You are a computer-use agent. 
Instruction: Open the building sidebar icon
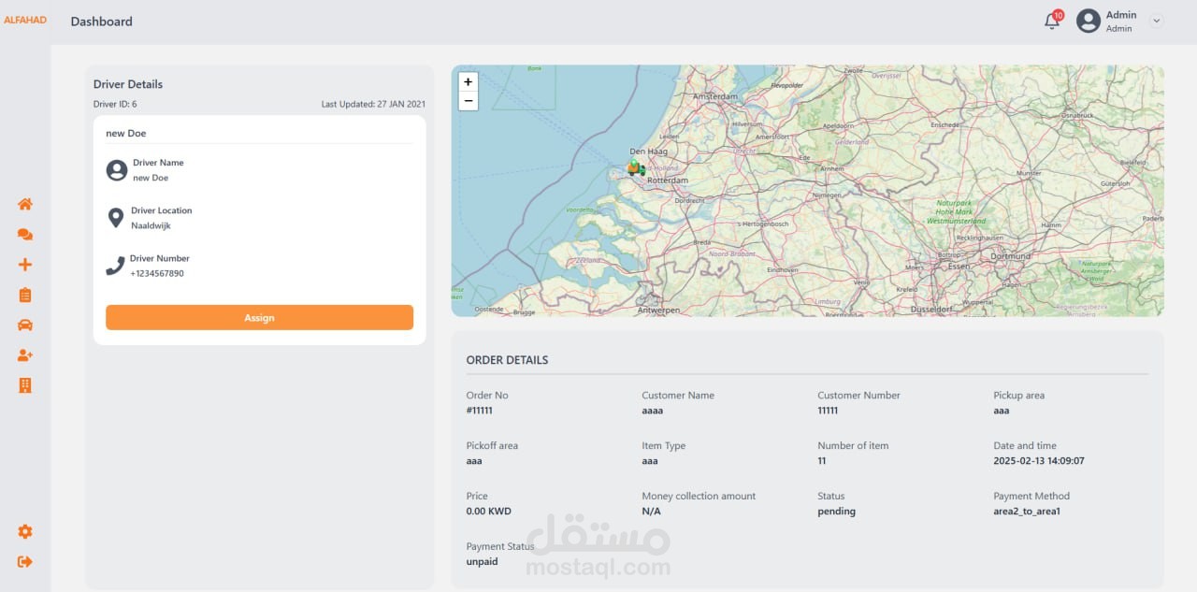point(25,385)
